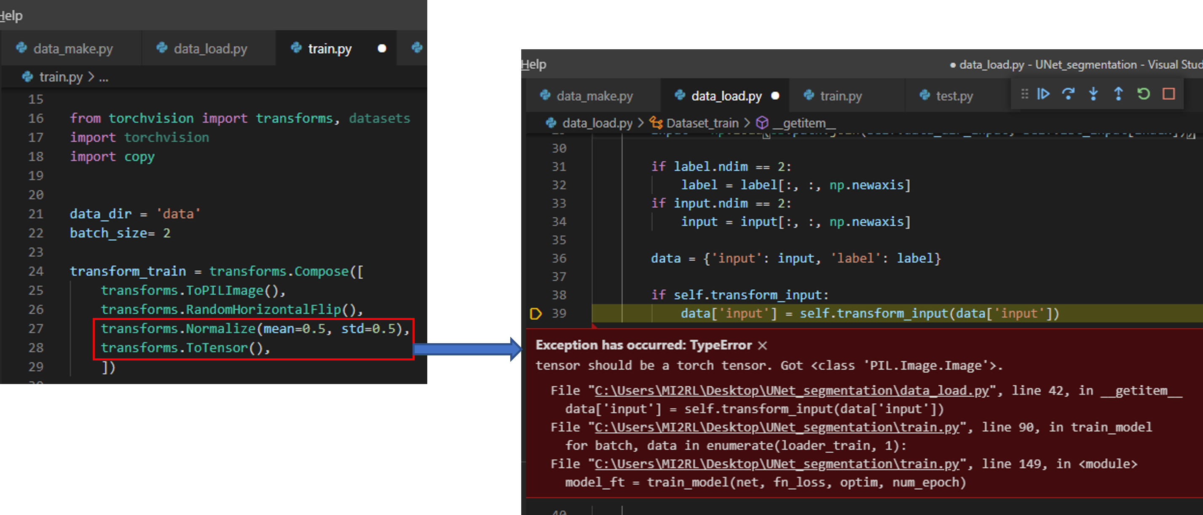Switch to test.py tab
Image resolution: width=1203 pixels, height=515 pixels.
pyautogui.click(x=954, y=96)
